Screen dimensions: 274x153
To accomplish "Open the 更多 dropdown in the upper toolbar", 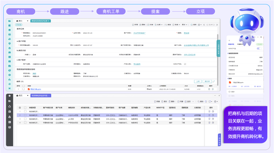I will [184, 25].
